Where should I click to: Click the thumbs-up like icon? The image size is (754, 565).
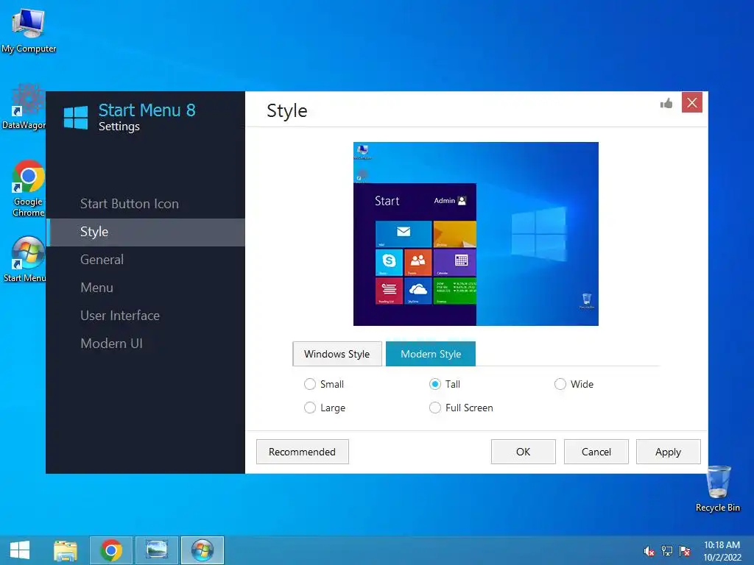click(x=666, y=103)
